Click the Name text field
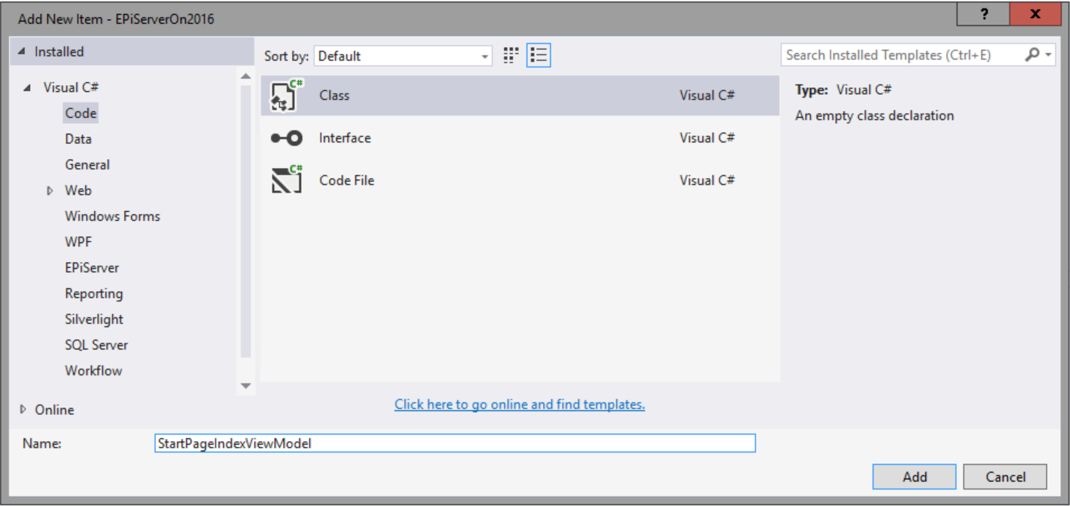This screenshot has width=1070, height=506. (x=455, y=443)
